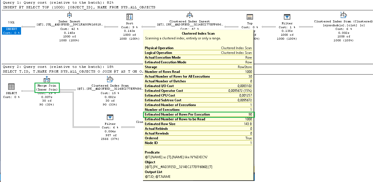Select the [@T].[UQ__#AD3FE5D__D9C1FA00F616818 object label
Screen dimensions: 373x182
[69, 25]
